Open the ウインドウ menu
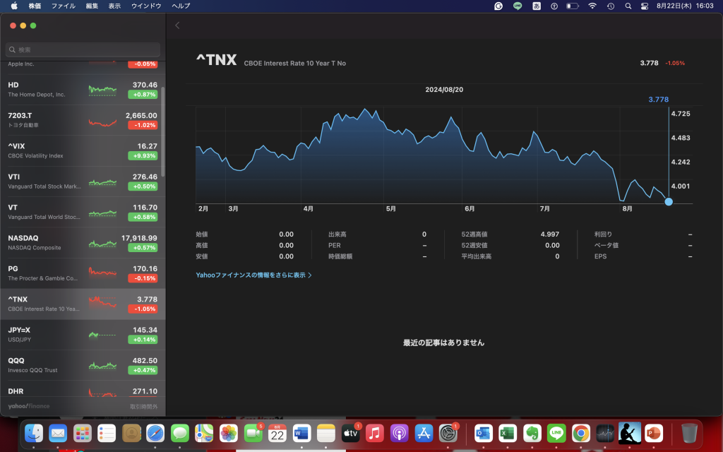This screenshot has width=723, height=452. [146, 6]
